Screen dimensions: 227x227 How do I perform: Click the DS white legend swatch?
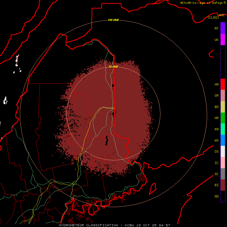coord(223,151)
